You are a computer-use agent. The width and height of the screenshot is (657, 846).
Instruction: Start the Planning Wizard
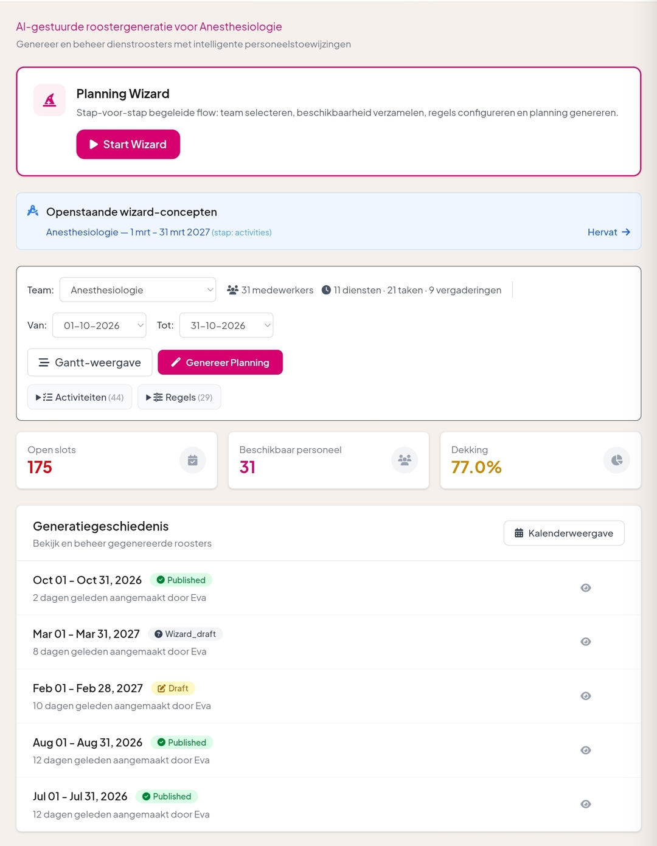point(128,144)
